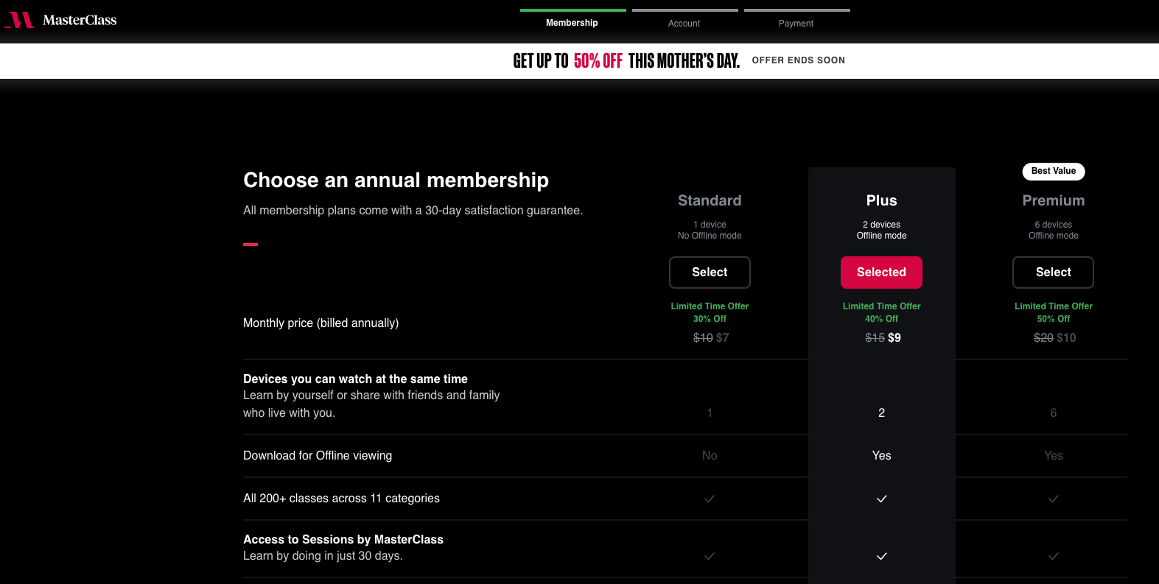Open the Membership step tab
1159x584 pixels.
[572, 23]
